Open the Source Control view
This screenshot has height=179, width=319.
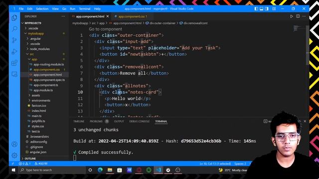coord(14,40)
